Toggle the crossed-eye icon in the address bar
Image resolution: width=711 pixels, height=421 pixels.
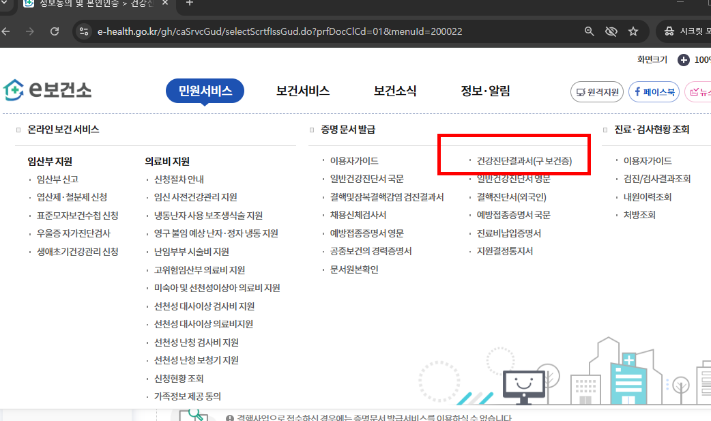tap(611, 31)
